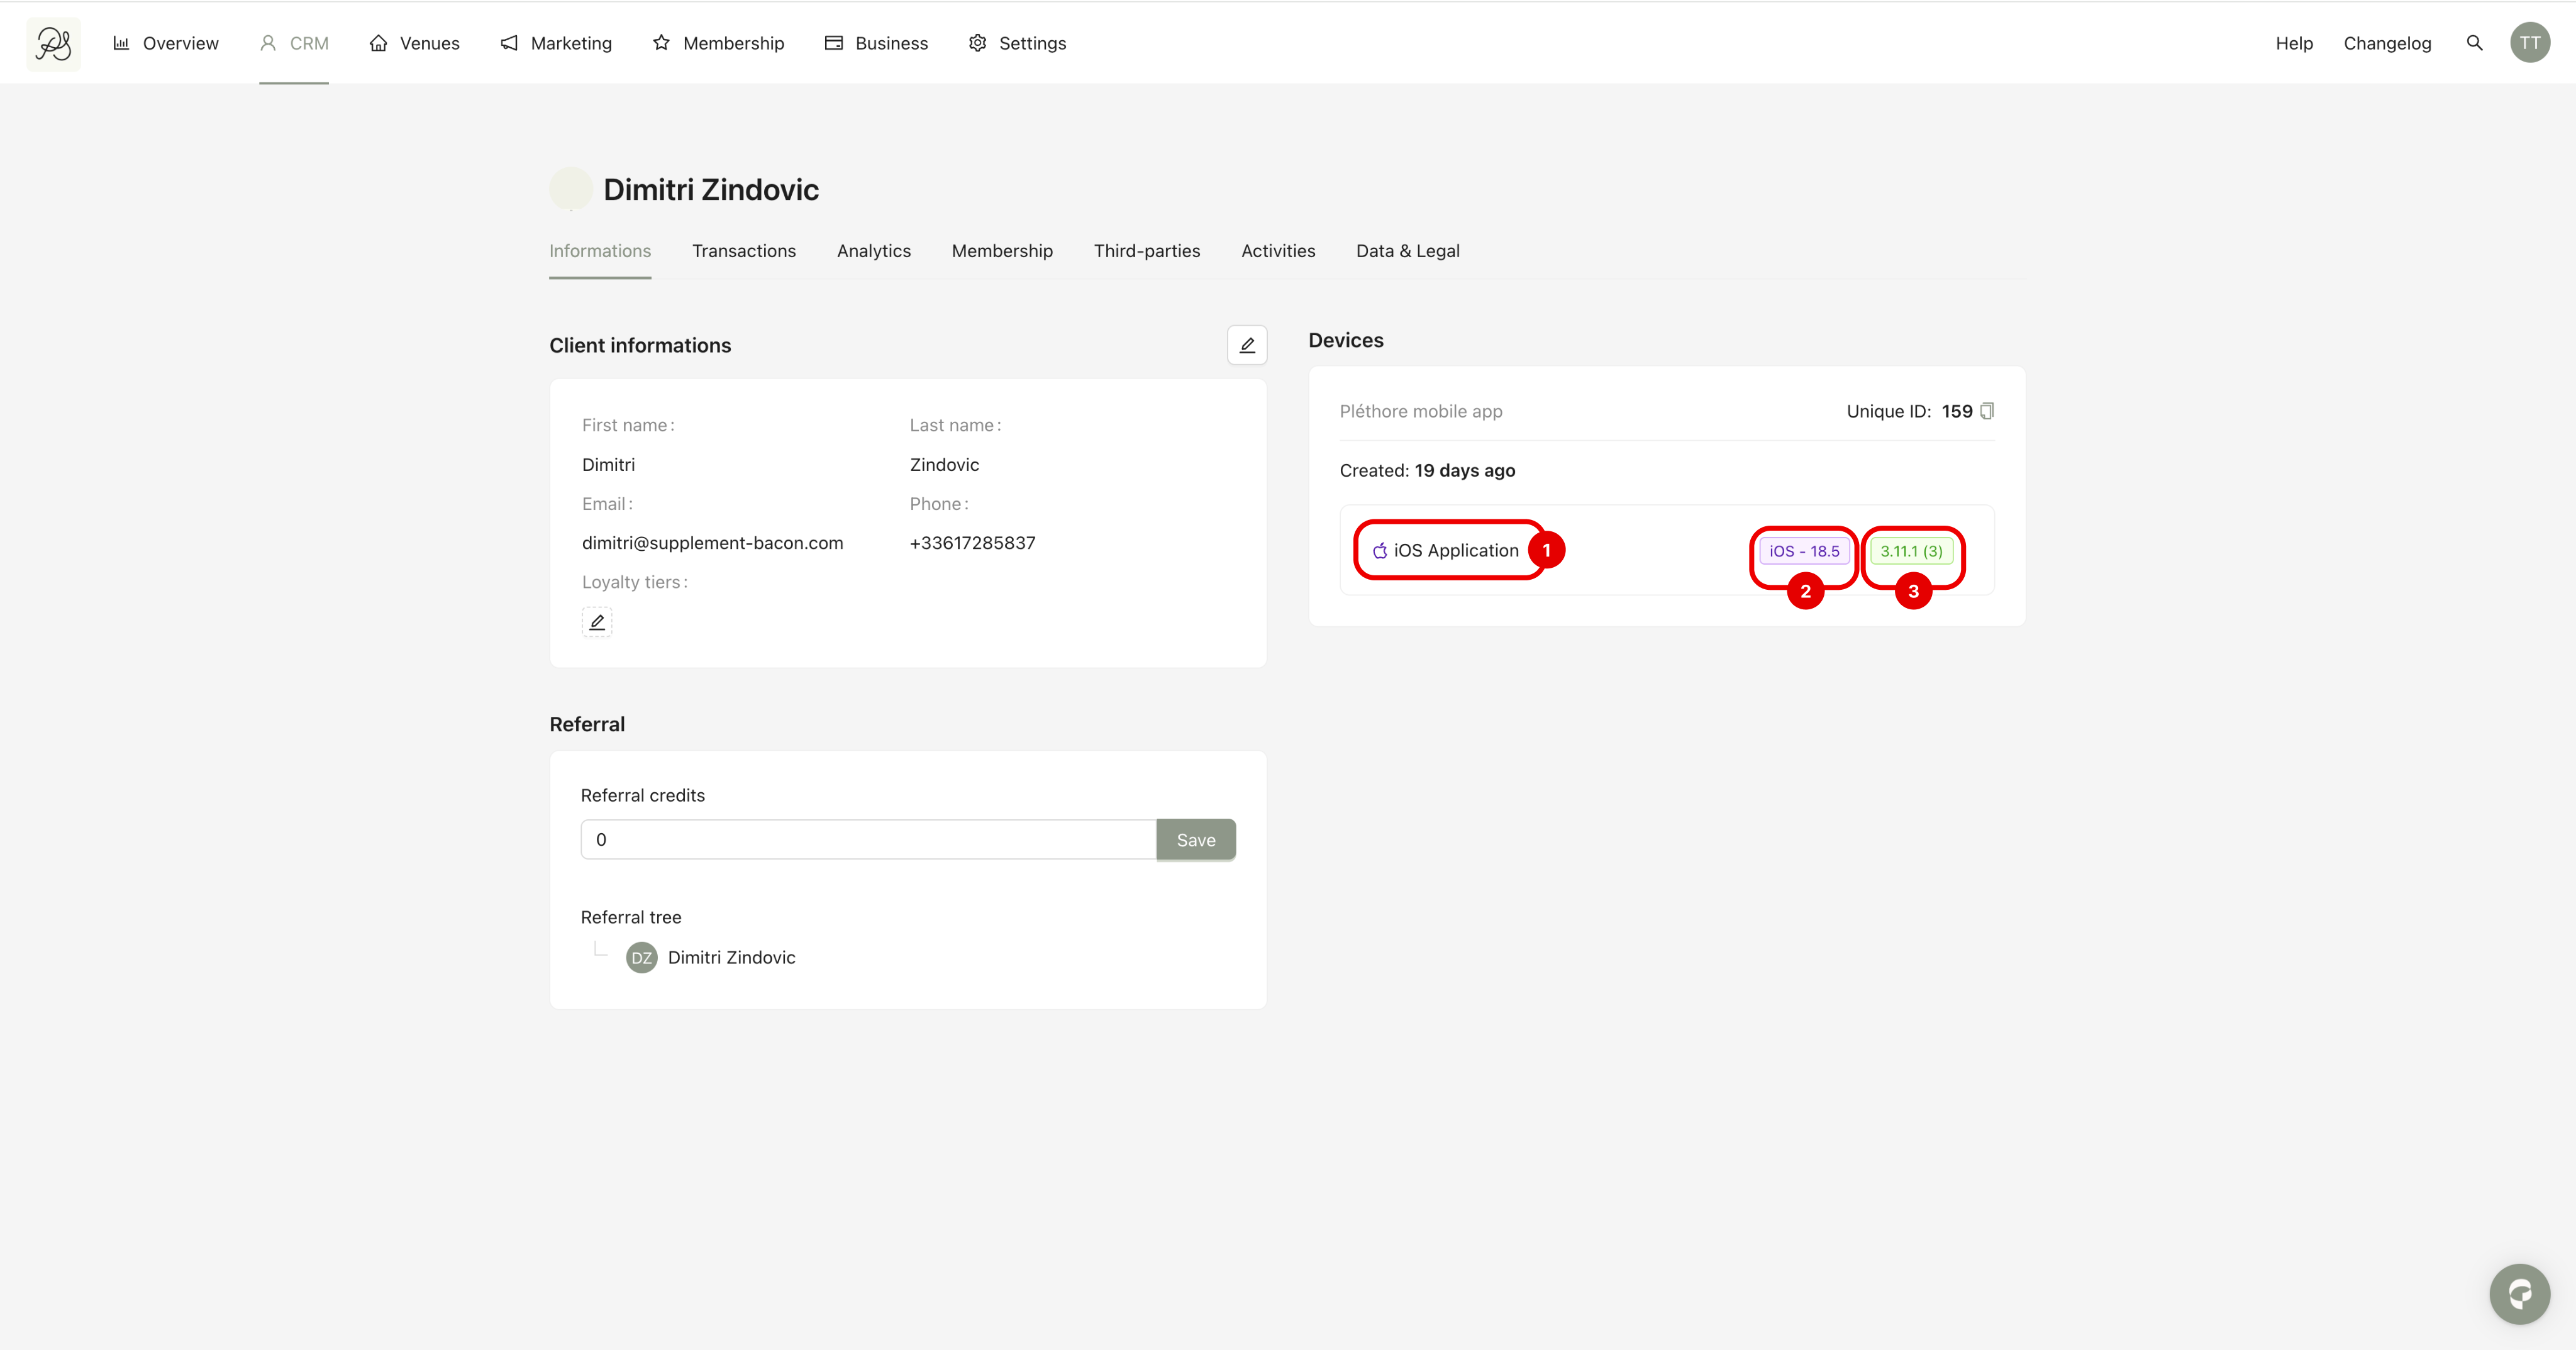The image size is (2576, 1350).
Task: Edit loyalty tiers with small pencil icon
Action: (x=597, y=622)
